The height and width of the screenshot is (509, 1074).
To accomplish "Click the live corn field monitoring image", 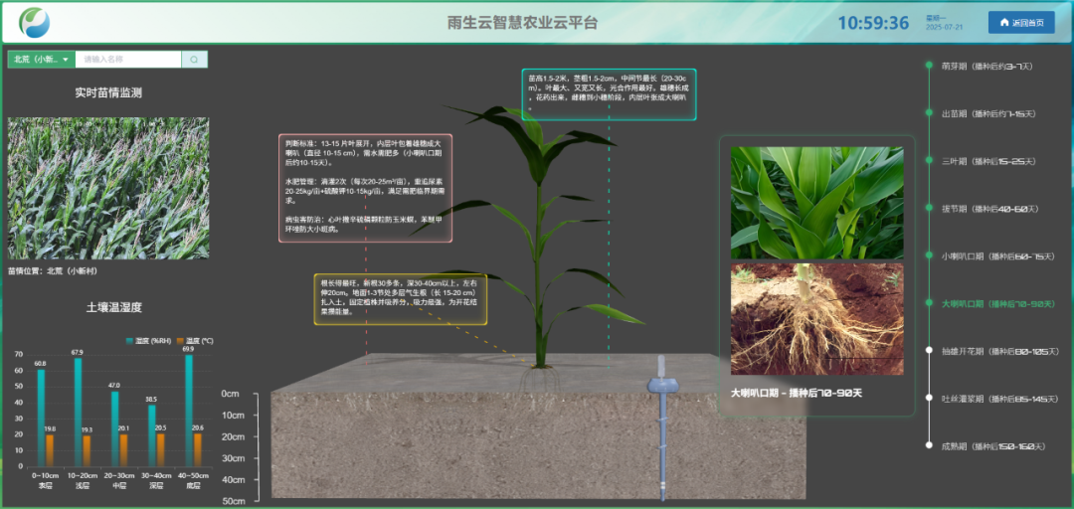I will pos(108,188).
